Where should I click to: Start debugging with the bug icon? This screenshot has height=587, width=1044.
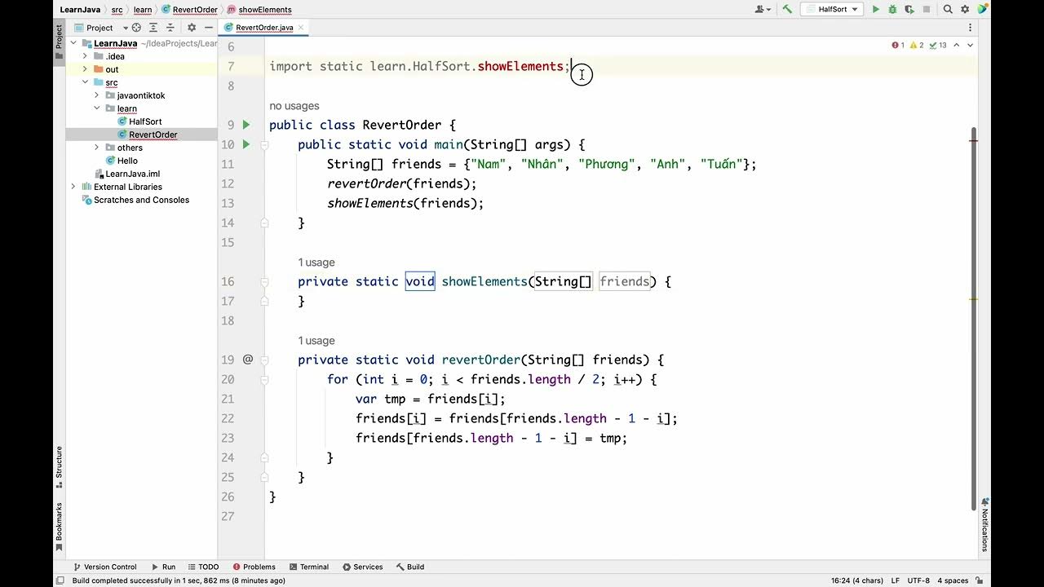click(892, 9)
